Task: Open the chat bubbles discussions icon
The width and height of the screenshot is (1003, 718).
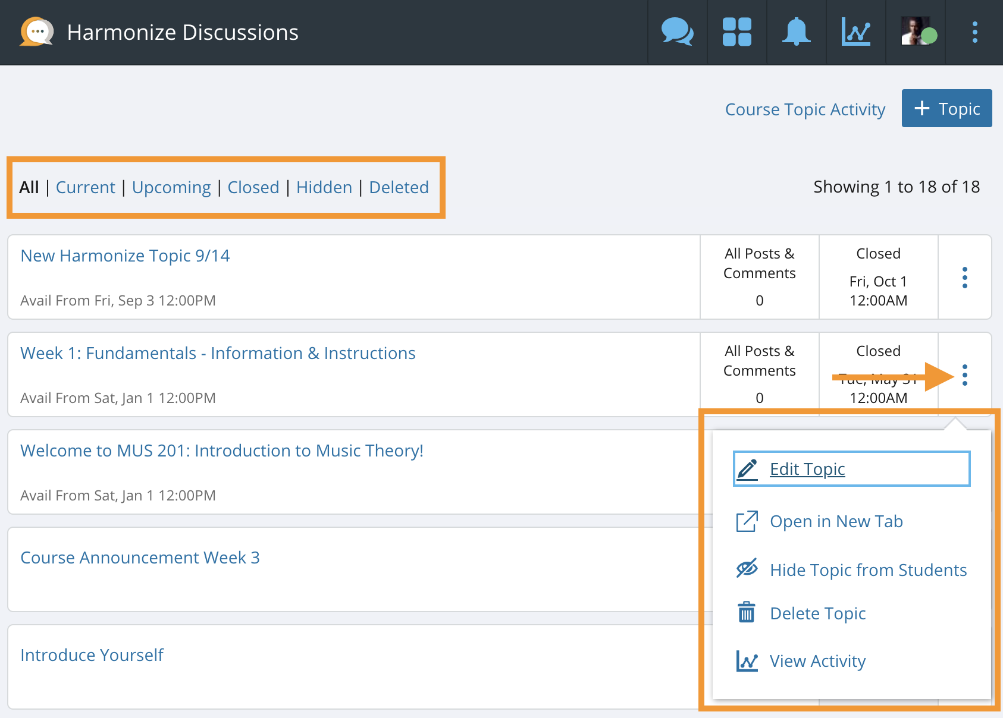Action: click(677, 32)
